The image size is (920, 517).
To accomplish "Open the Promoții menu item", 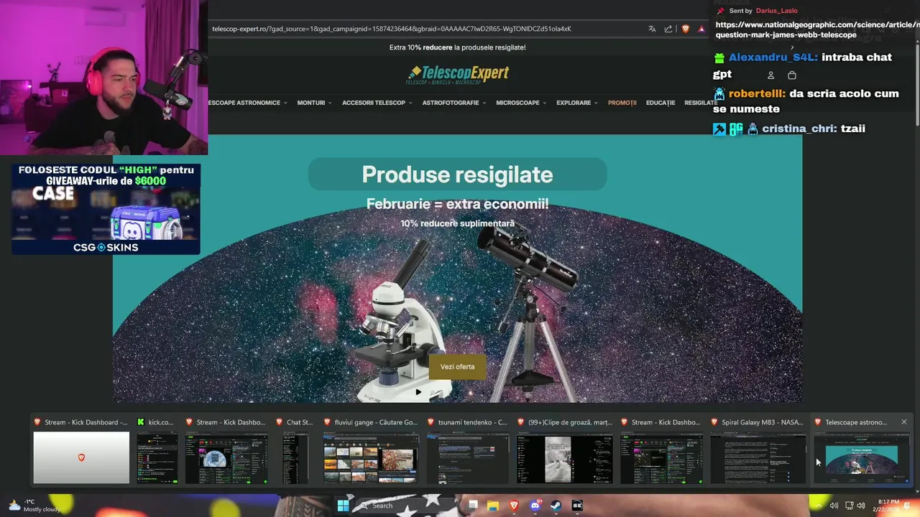I will tap(622, 103).
